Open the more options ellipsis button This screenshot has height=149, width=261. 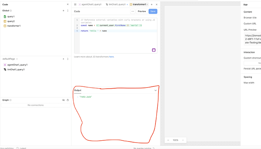(x=133, y=11)
